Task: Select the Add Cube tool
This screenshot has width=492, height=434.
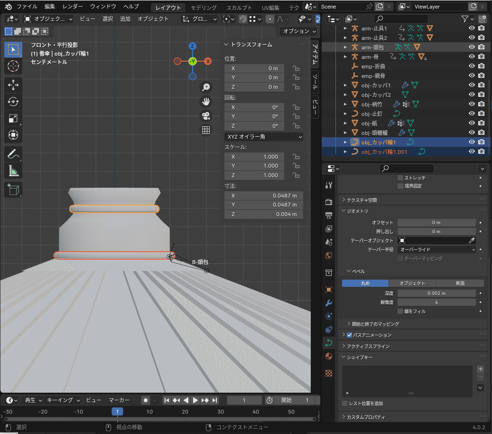Action: point(13,189)
